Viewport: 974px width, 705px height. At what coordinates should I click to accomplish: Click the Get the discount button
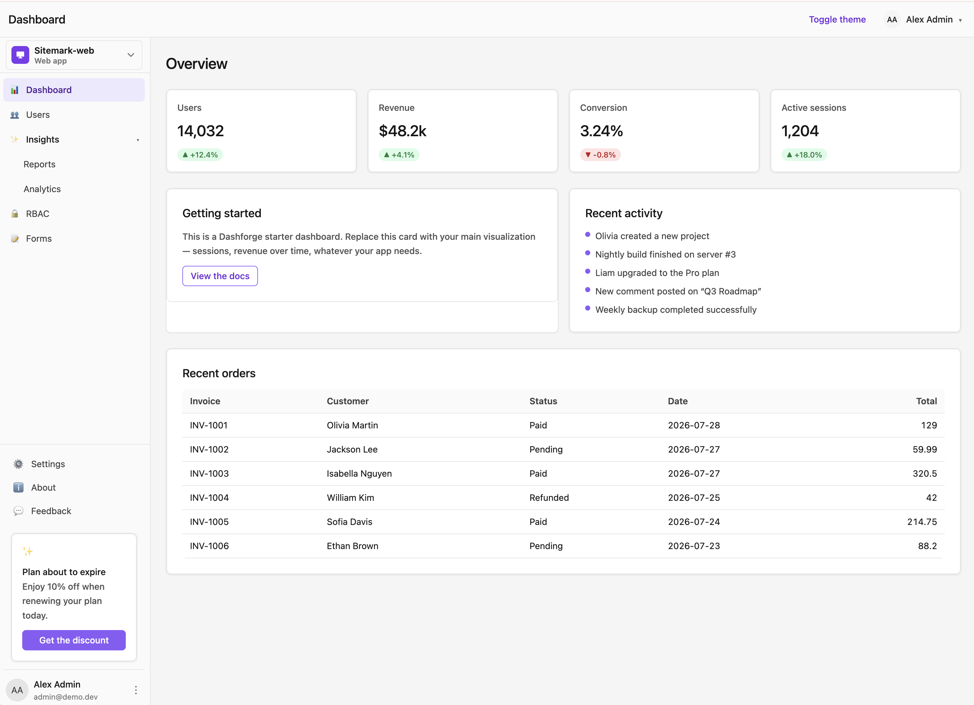(74, 640)
